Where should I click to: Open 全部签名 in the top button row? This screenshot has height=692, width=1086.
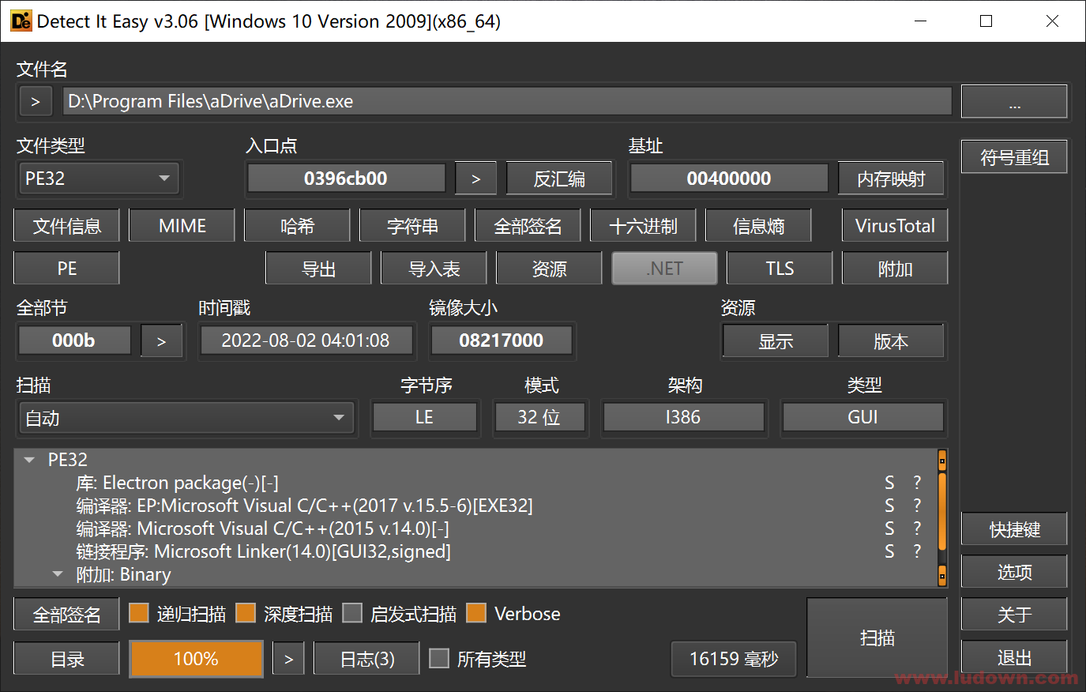coord(528,226)
